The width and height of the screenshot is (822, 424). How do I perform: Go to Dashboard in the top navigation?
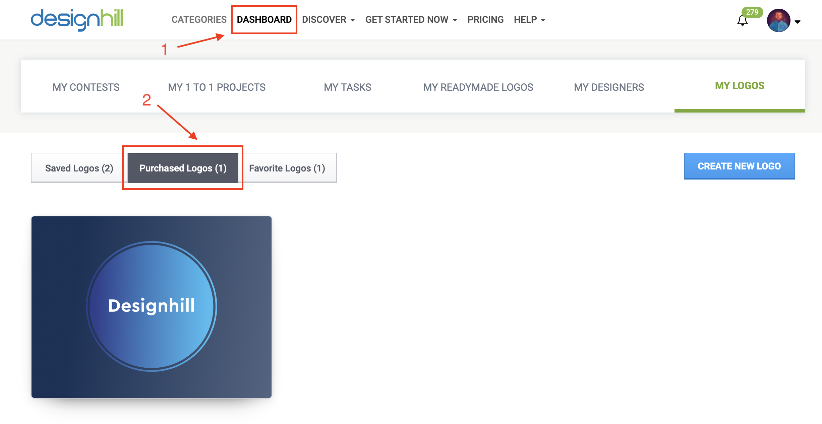pyautogui.click(x=264, y=19)
